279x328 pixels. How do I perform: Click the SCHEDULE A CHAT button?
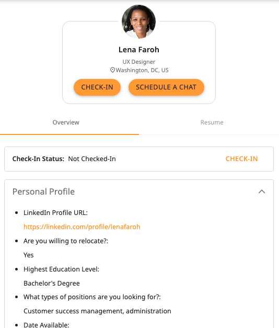coord(166,87)
